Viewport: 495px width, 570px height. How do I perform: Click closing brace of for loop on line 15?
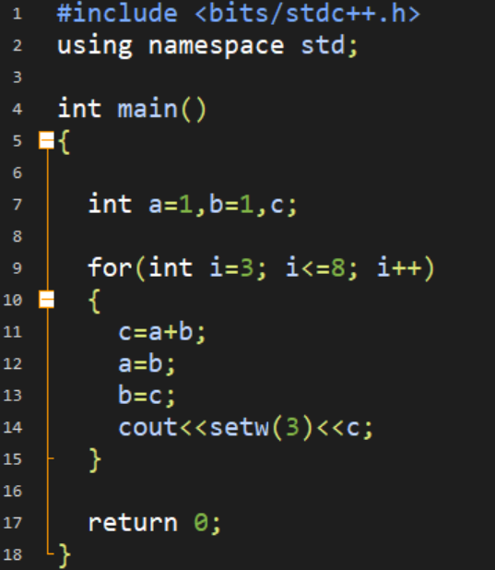pos(95,460)
